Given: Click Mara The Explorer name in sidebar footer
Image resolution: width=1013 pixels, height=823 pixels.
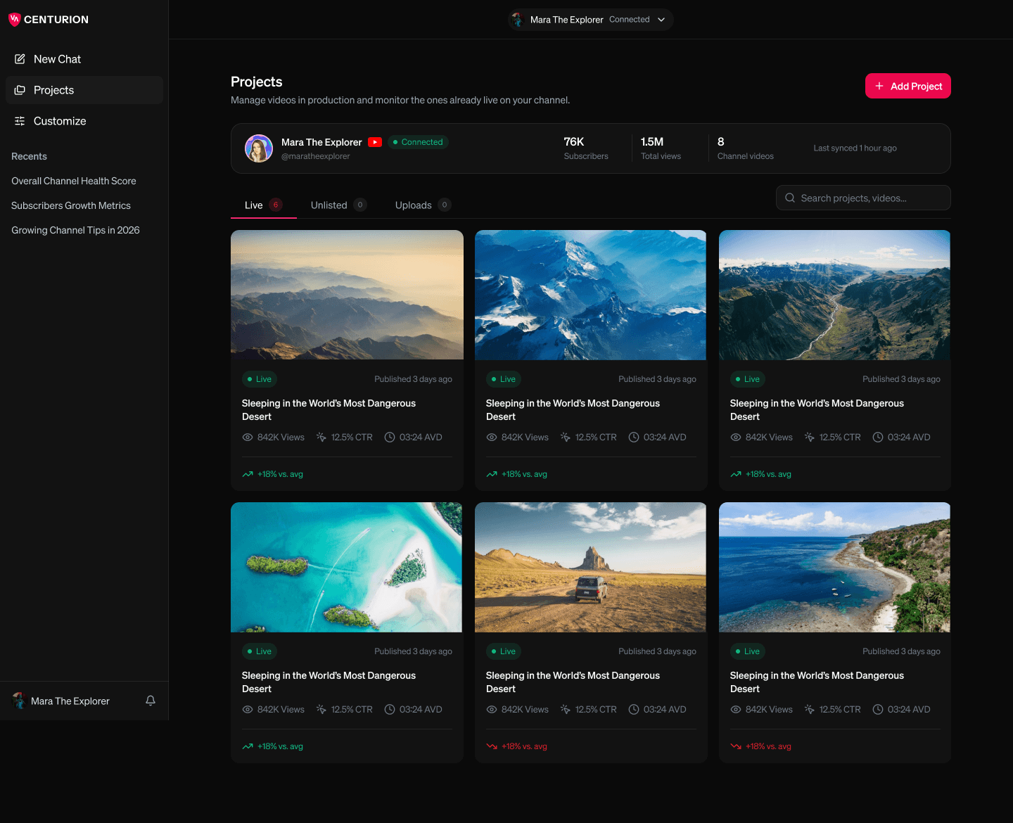Looking at the screenshot, I should [70, 701].
